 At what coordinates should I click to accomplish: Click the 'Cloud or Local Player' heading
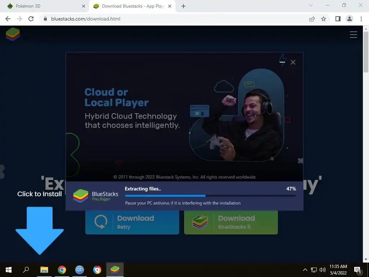pyautogui.click(x=116, y=97)
